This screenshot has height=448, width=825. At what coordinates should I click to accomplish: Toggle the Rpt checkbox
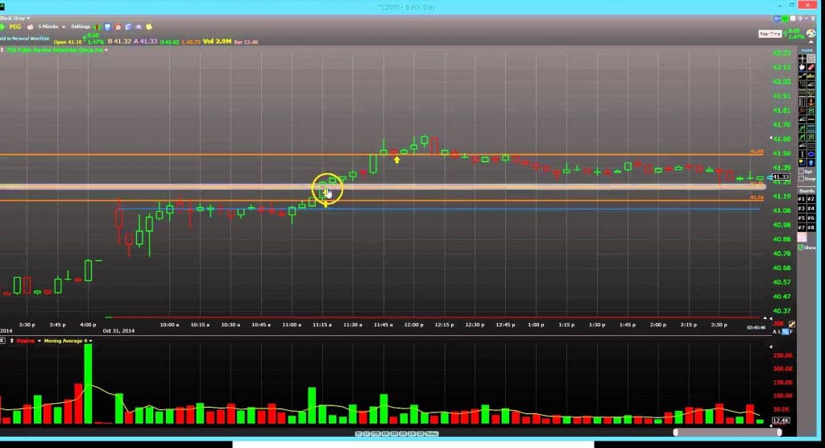[802, 171]
